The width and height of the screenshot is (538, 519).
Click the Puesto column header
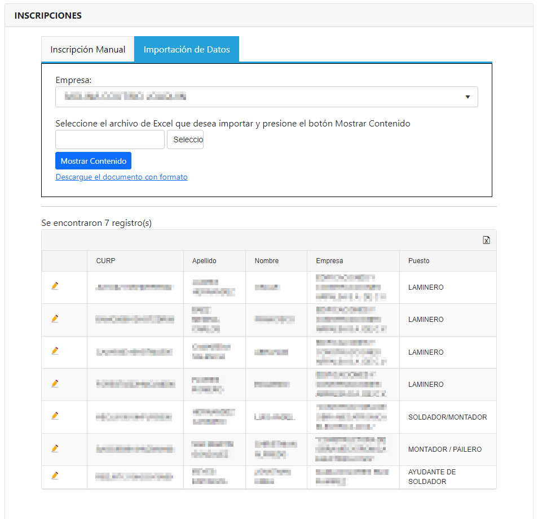click(x=418, y=261)
